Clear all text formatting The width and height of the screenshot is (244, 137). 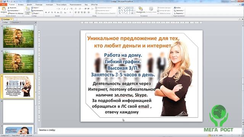click(x=71, y=9)
